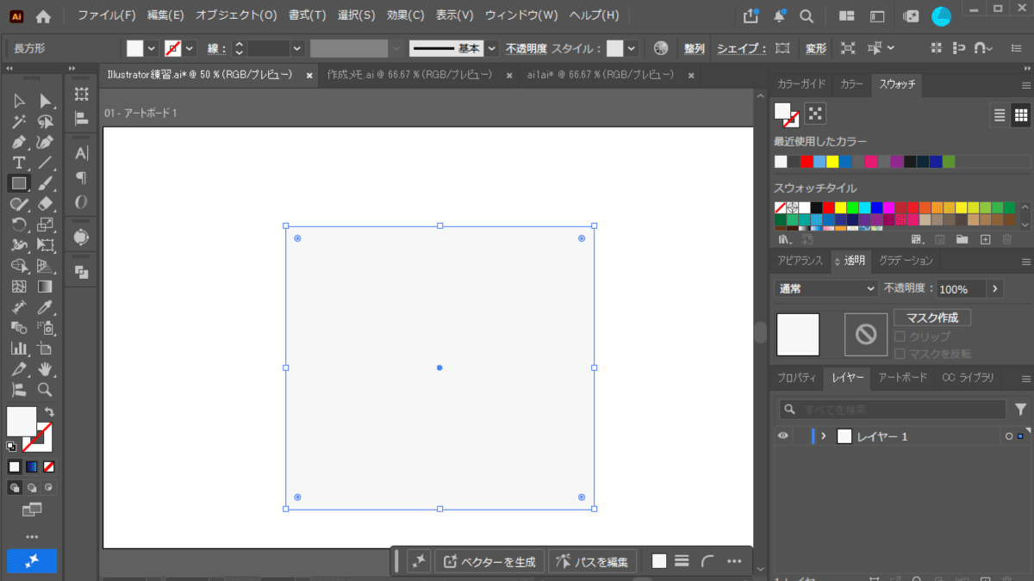Click the パスを編集 button
The width and height of the screenshot is (1034, 581).
click(593, 561)
